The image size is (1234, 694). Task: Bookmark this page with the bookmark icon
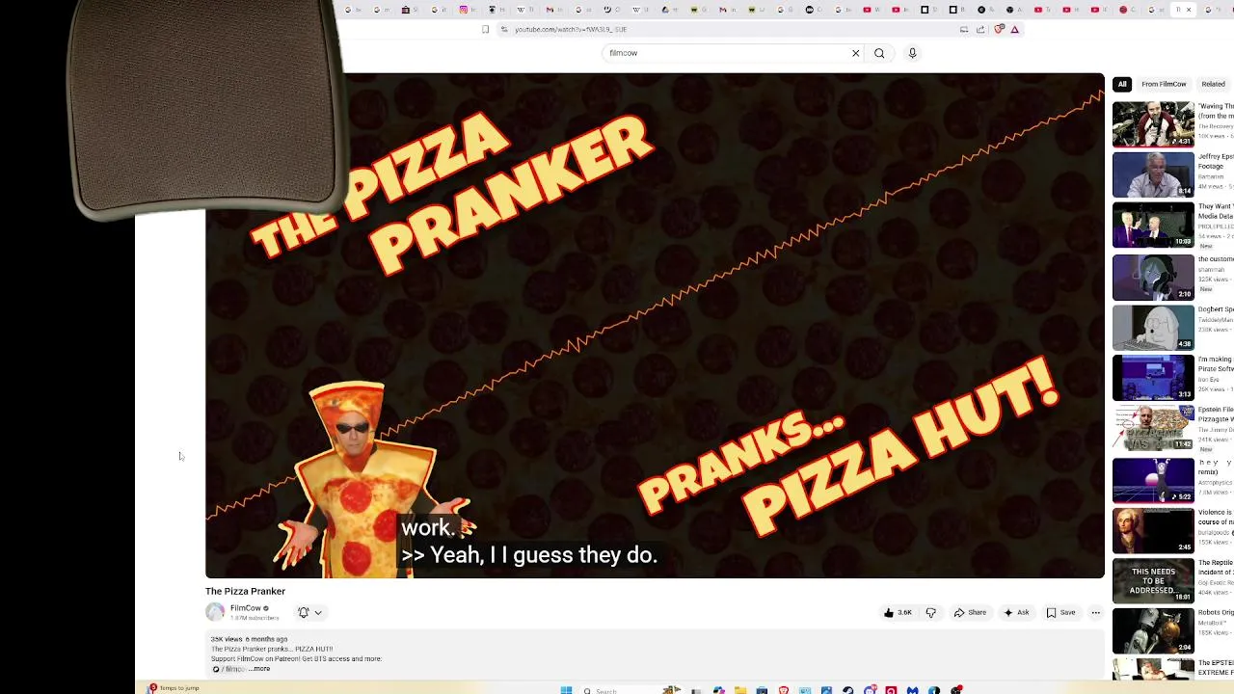[x=485, y=30]
